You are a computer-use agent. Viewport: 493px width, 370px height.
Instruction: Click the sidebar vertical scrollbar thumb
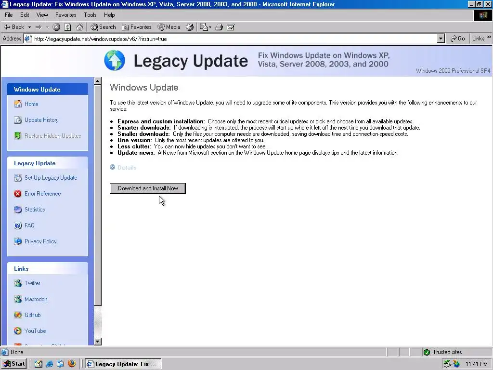97,195
